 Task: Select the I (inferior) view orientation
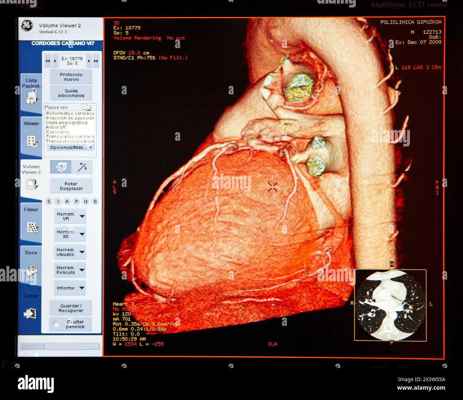click(x=58, y=201)
